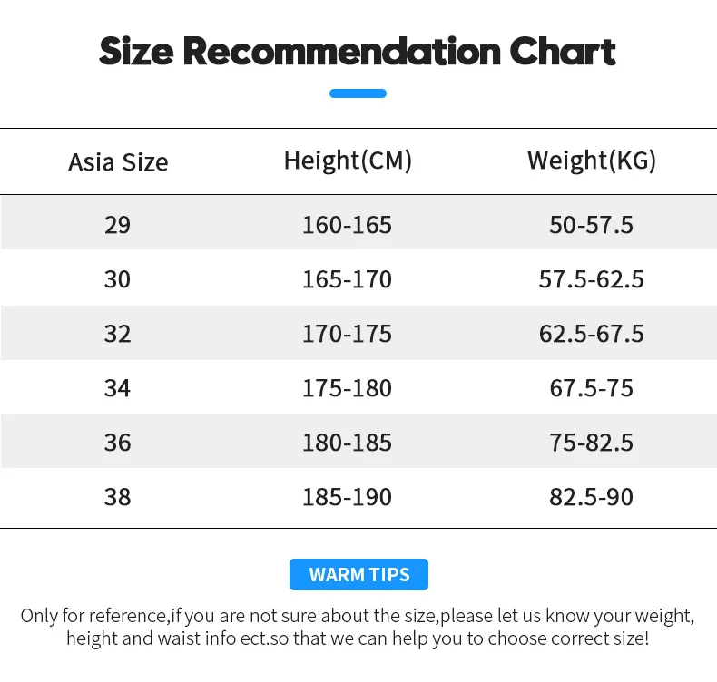717x682 pixels.
Task: Click the reference note text below WARM TIPS
Action: 358,627
